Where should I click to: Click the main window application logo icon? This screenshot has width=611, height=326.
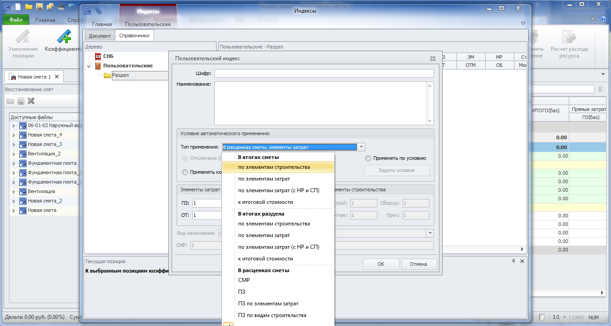pos(6,6)
